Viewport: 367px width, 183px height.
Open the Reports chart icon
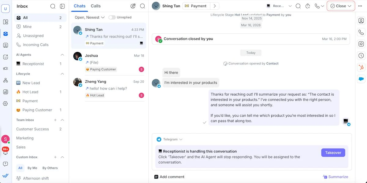pyautogui.click(x=6, y=92)
